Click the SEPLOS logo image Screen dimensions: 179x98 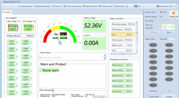click(174, 15)
